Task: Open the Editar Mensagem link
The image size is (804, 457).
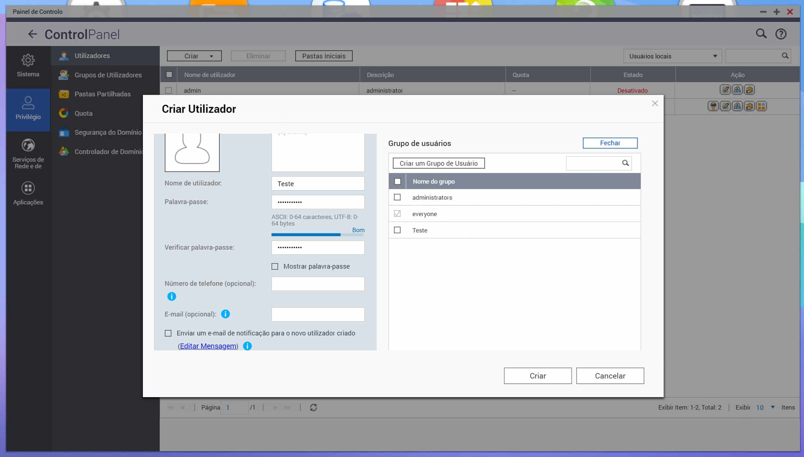Action: pos(208,346)
